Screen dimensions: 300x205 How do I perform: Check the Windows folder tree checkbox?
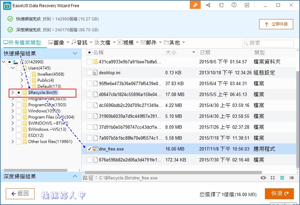pos(19,111)
